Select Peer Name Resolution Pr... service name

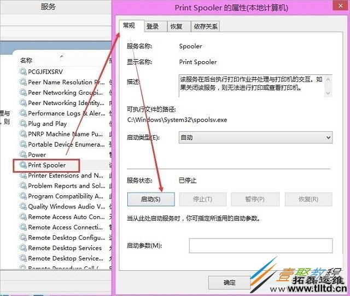click(x=66, y=82)
